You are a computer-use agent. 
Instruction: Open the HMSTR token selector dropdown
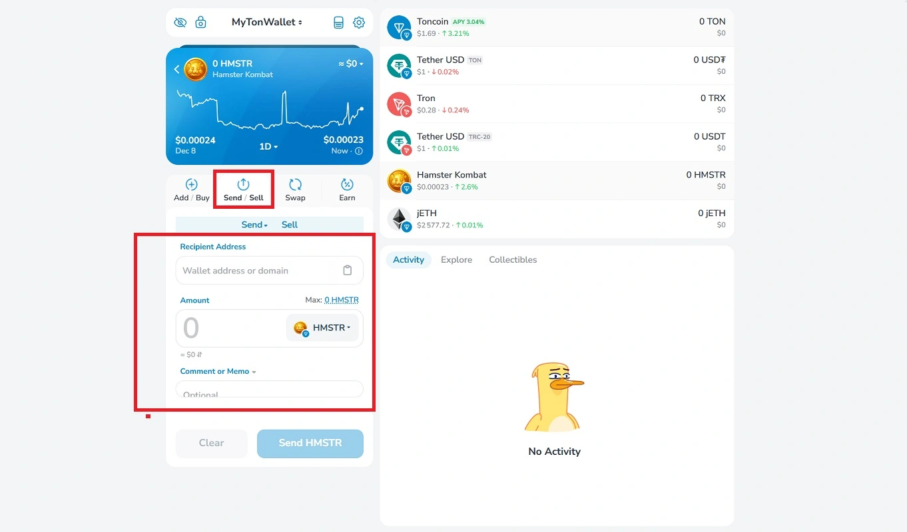323,328
